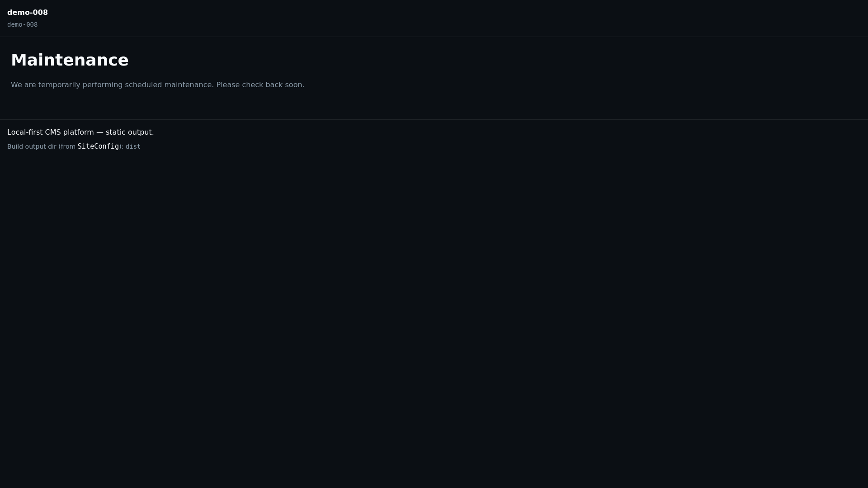The height and width of the screenshot is (488, 868).
Task: Click the monospace demo-008 subtitle
Action: coord(22,25)
